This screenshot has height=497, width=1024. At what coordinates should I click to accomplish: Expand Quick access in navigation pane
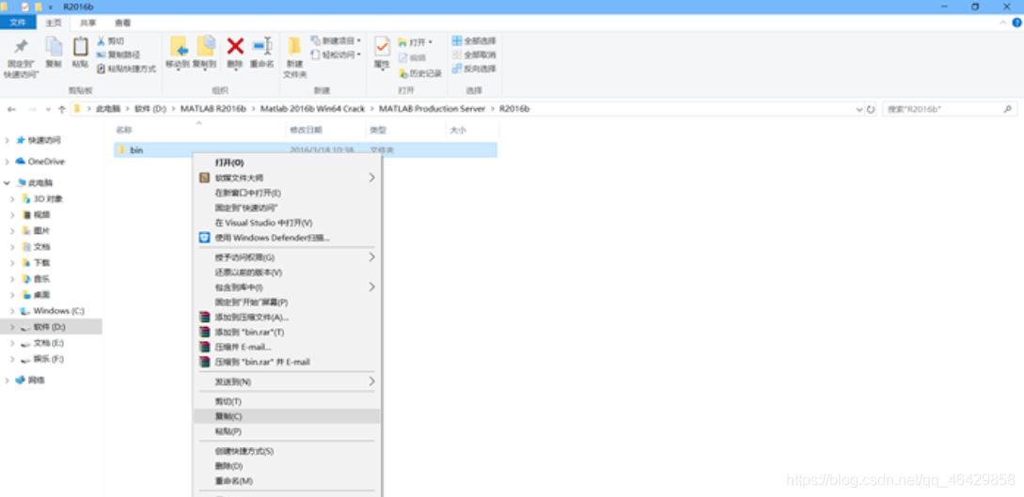coord(7,140)
